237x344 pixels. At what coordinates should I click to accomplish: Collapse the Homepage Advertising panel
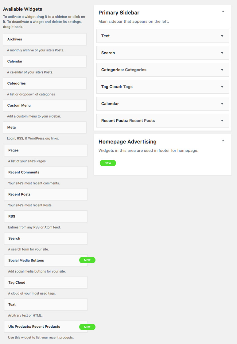[x=223, y=141]
